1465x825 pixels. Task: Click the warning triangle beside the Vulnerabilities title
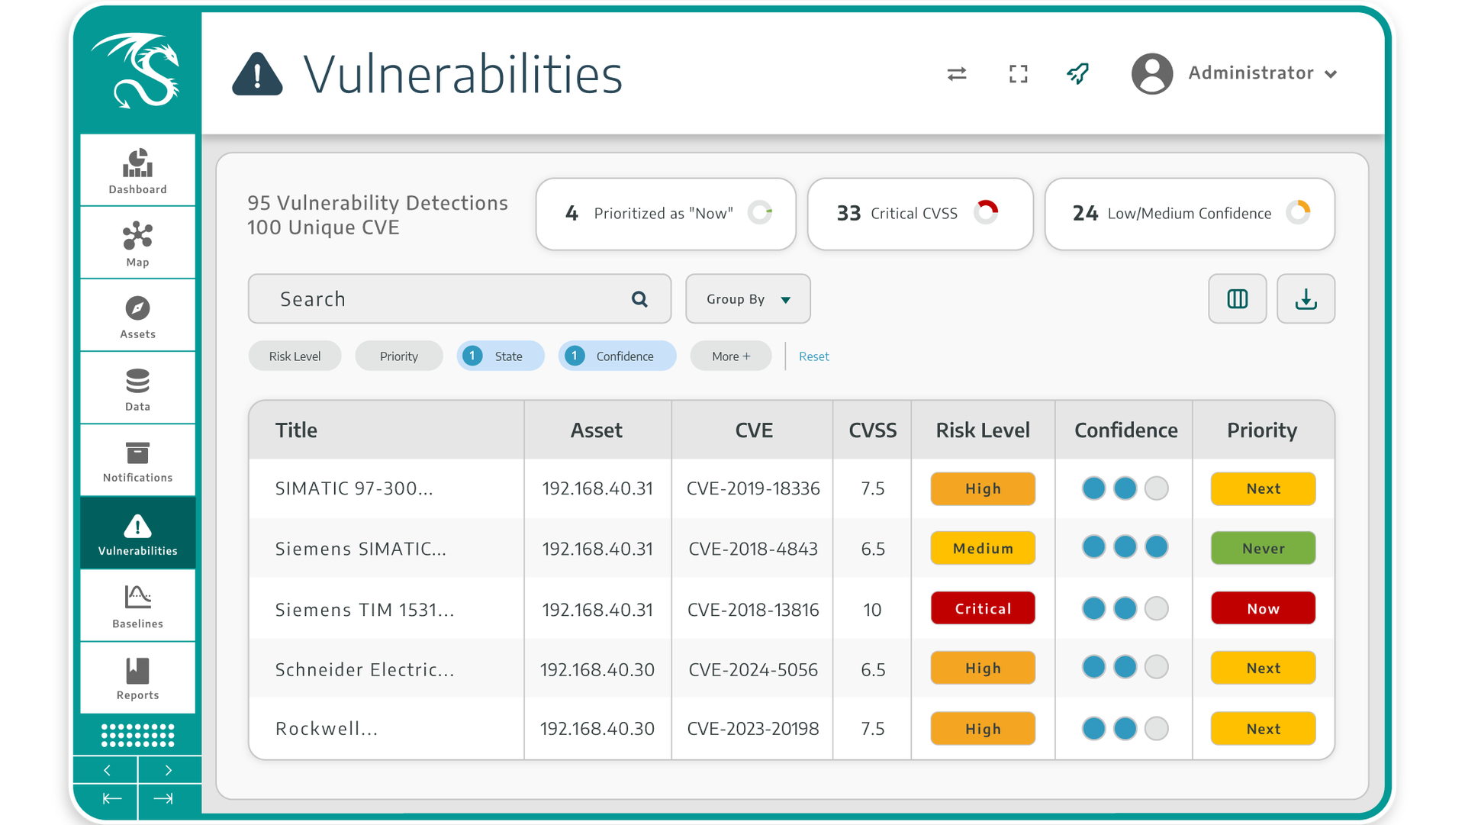click(x=257, y=74)
